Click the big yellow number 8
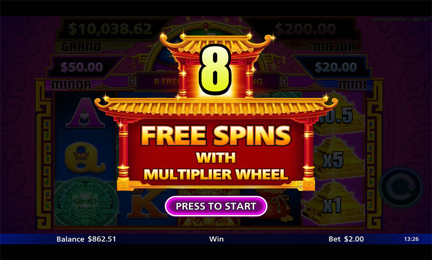Viewport: 432px width, 260px height. point(215,69)
